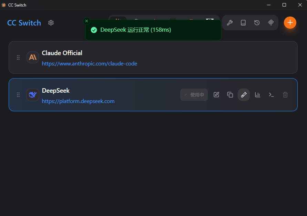Delete the DeepSeek provider via trash icon
Viewport: 307px width, 216px height.
pyautogui.click(x=285, y=95)
